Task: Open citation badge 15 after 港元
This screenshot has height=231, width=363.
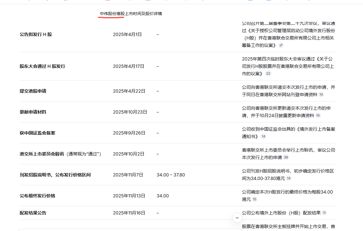Action: [x=254, y=199]
